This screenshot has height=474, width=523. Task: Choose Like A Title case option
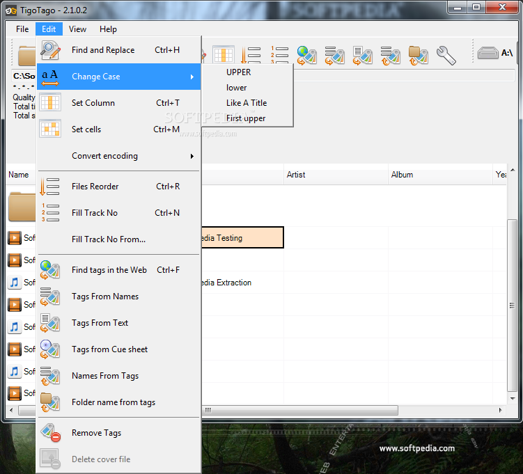tap(247, 103)
